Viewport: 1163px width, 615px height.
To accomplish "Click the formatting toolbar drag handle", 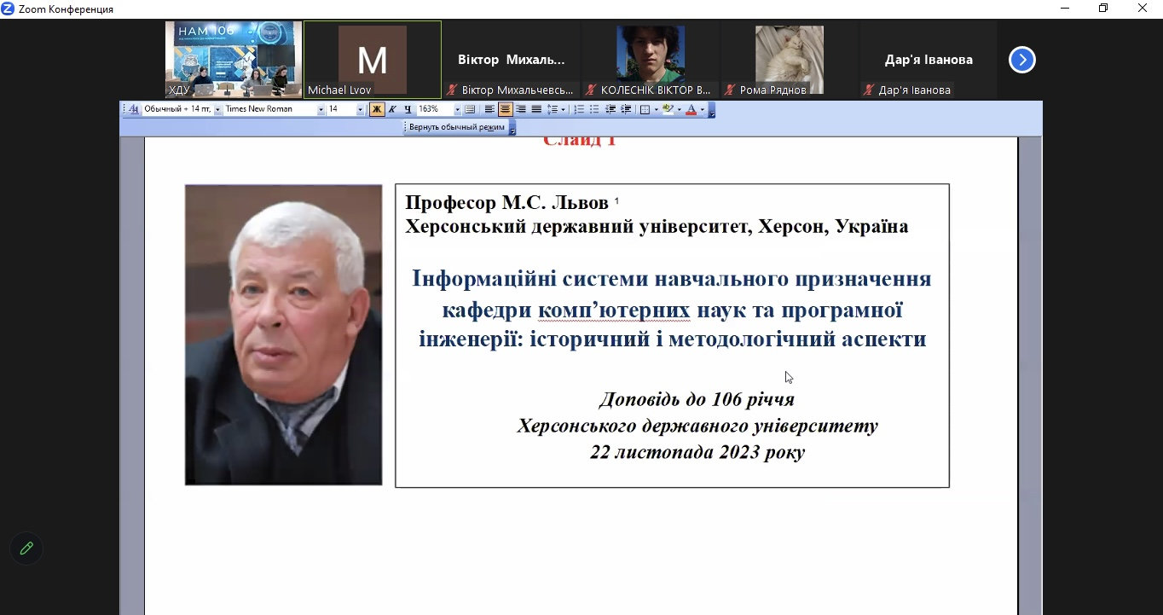I will [124, 109].
